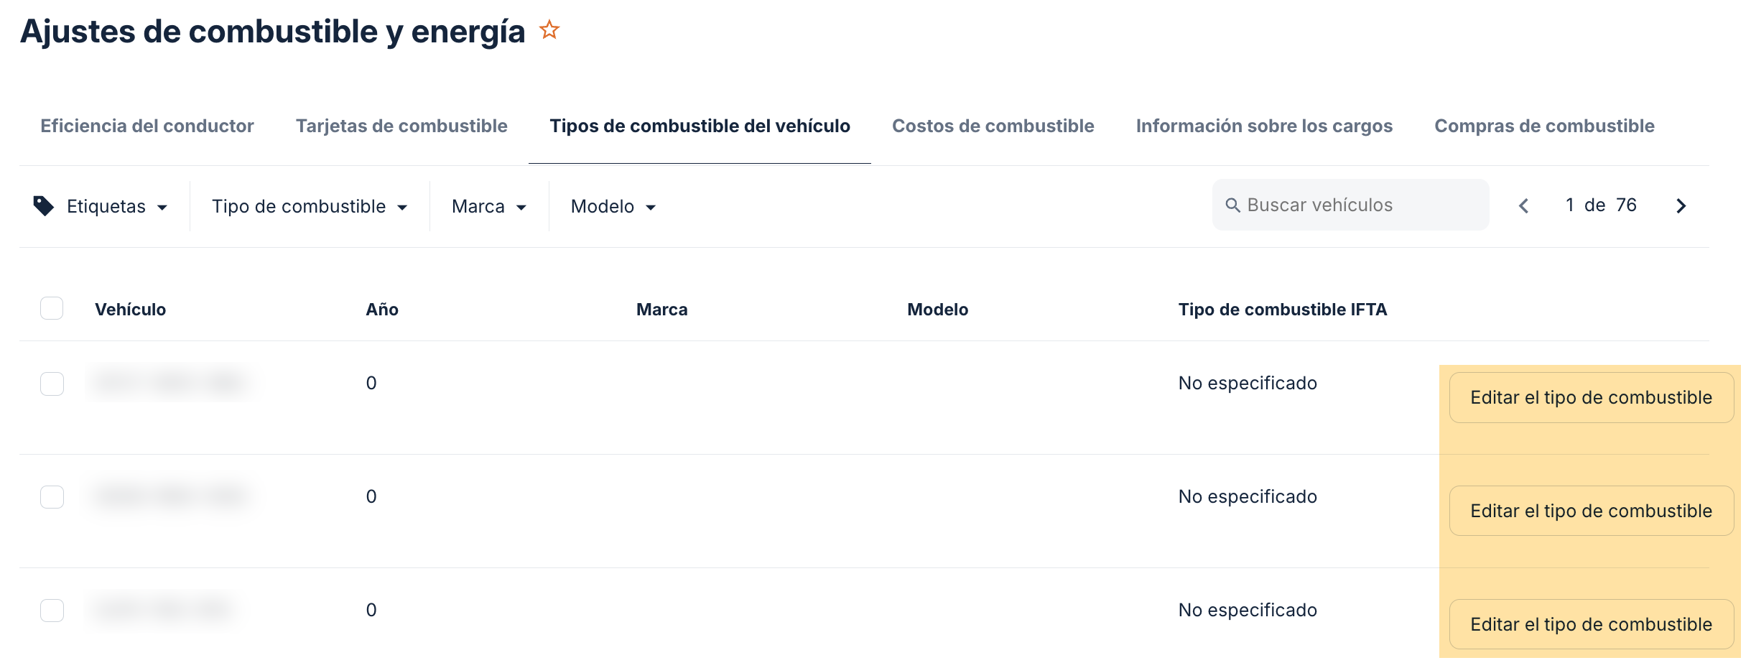Edit fuel type for first vehicle
The width and height of the screenshot is (1751, 668).
tap(1591, 397)
